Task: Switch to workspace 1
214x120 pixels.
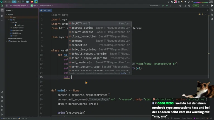Action: tap(5, 2)
